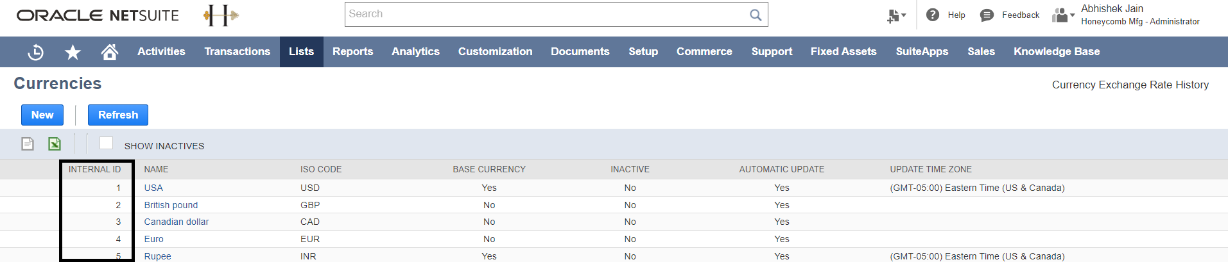Click into the global Search field

pos(546,14)
